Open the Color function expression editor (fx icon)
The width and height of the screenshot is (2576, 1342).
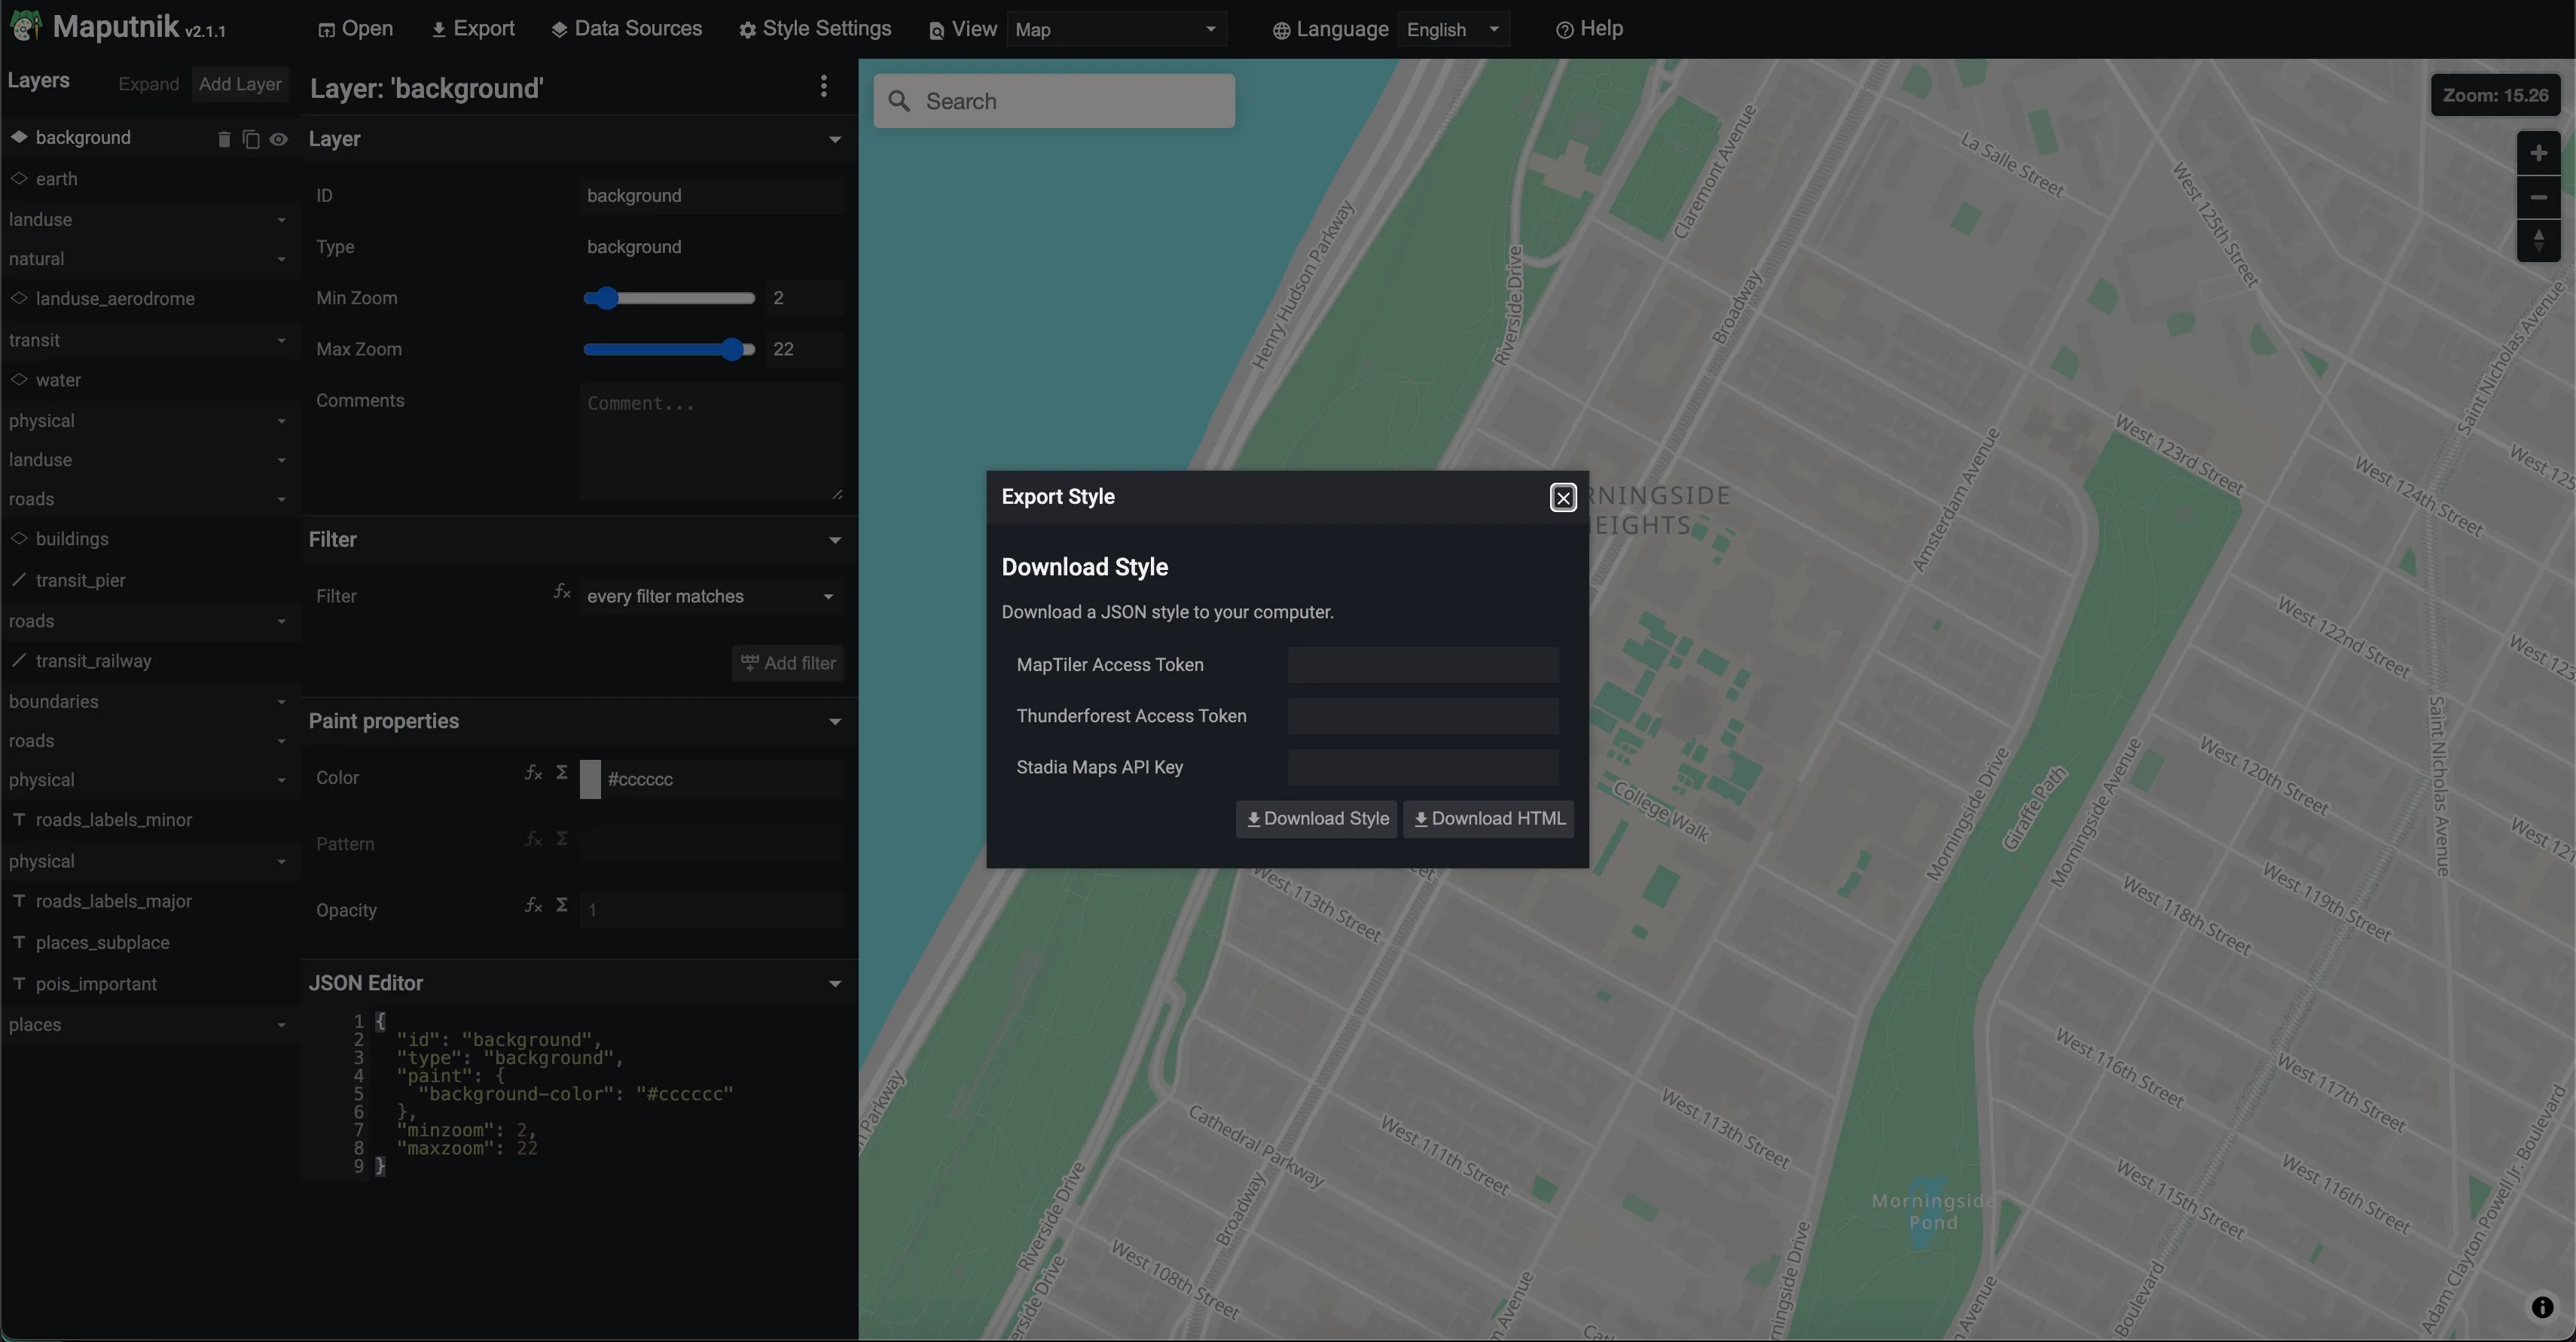533,773
